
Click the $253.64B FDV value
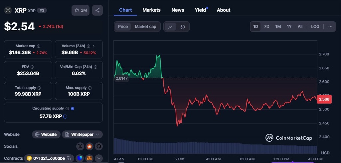[x=28, y=73]
